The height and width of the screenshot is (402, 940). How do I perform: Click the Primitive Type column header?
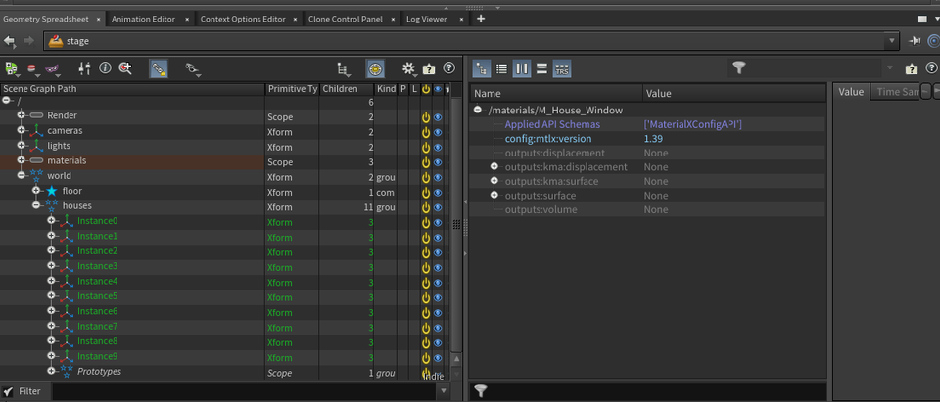click(292, 89)
